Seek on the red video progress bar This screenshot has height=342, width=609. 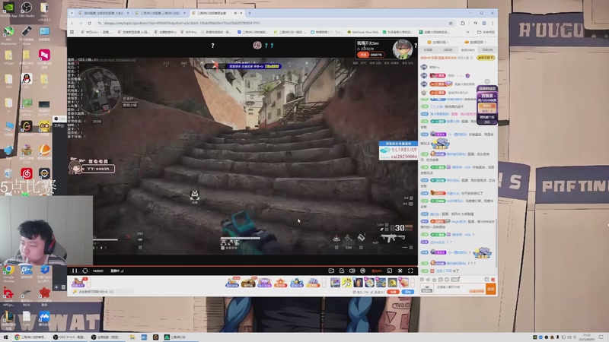pos(242,266)
